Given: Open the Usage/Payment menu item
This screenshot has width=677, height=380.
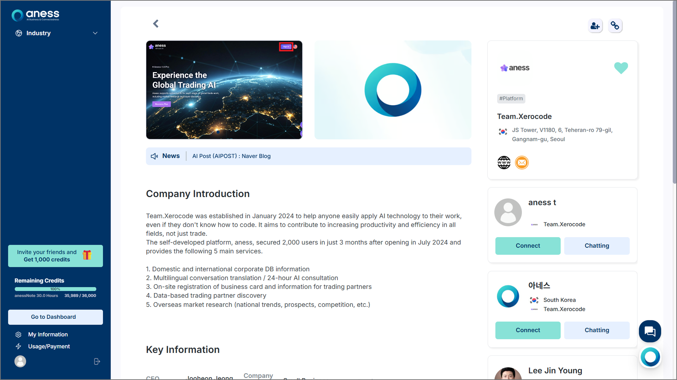Looking at the screenshot, I should (49, 346).
